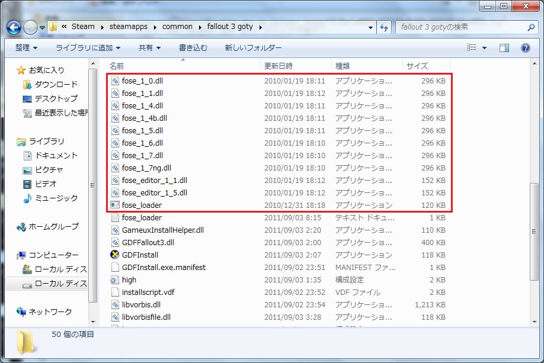The height and width of the screenshot is (363, 544).
Task: Select the 120 KB fose_loader application icon
Action: coord(115,205)
